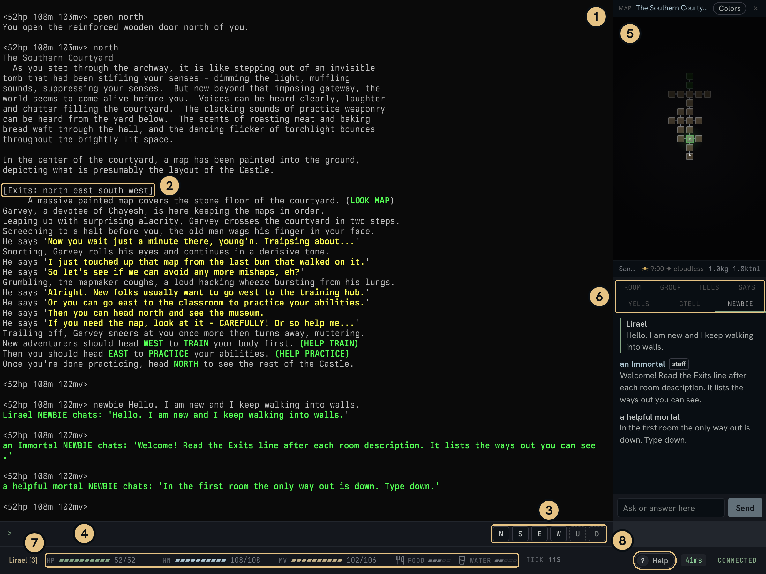Switch to the ROOM chat tab
The height and width of the screenshot is (574, 766).
click(x=632, y=287)
